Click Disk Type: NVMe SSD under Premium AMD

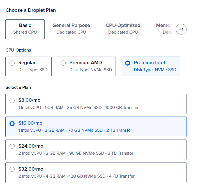pos(91,70)
